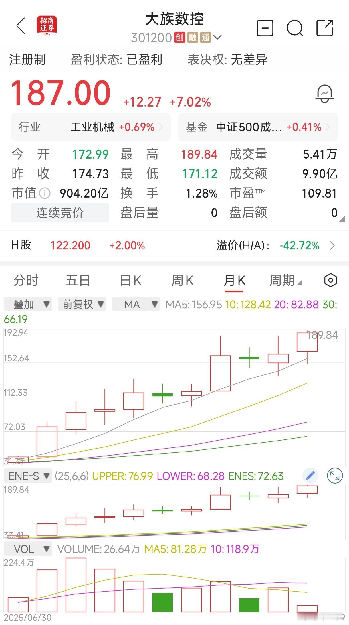The image size is (349, 625).
Task: Tap MA5: 156.95 label
Action: click(x=194, y=305)
